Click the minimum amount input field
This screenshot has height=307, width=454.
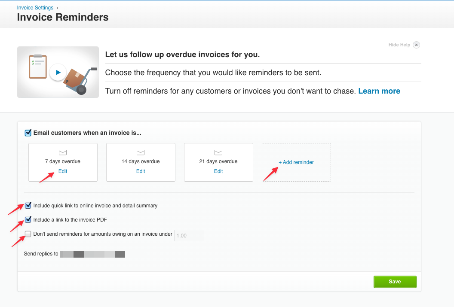coord(189,235)
